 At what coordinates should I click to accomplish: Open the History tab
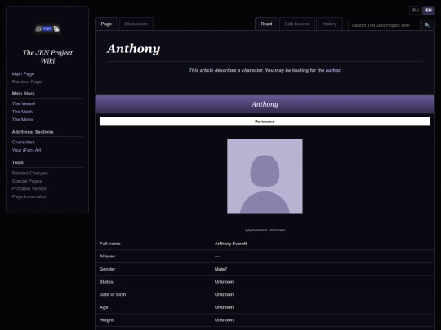[329, 24]
